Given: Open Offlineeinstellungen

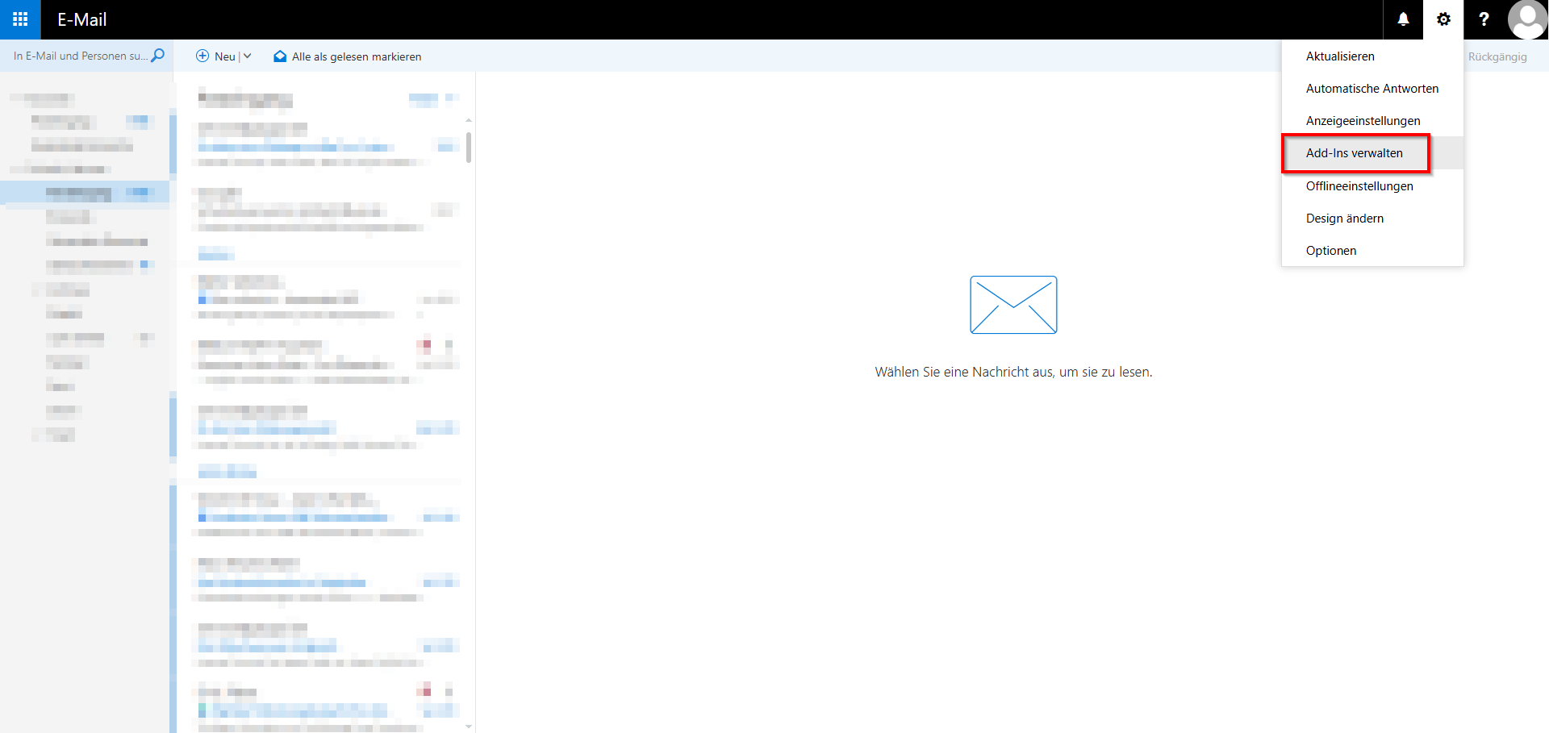Looking at the screenshot, I should [x=1360, y=185].
